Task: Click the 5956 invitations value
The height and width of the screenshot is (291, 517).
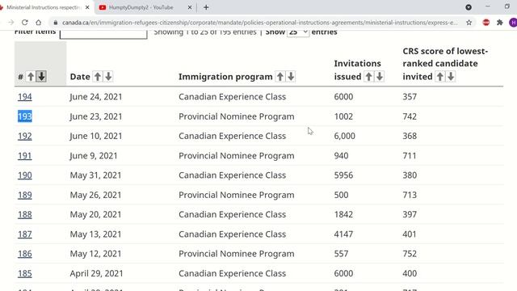Action: click(343, 175)
